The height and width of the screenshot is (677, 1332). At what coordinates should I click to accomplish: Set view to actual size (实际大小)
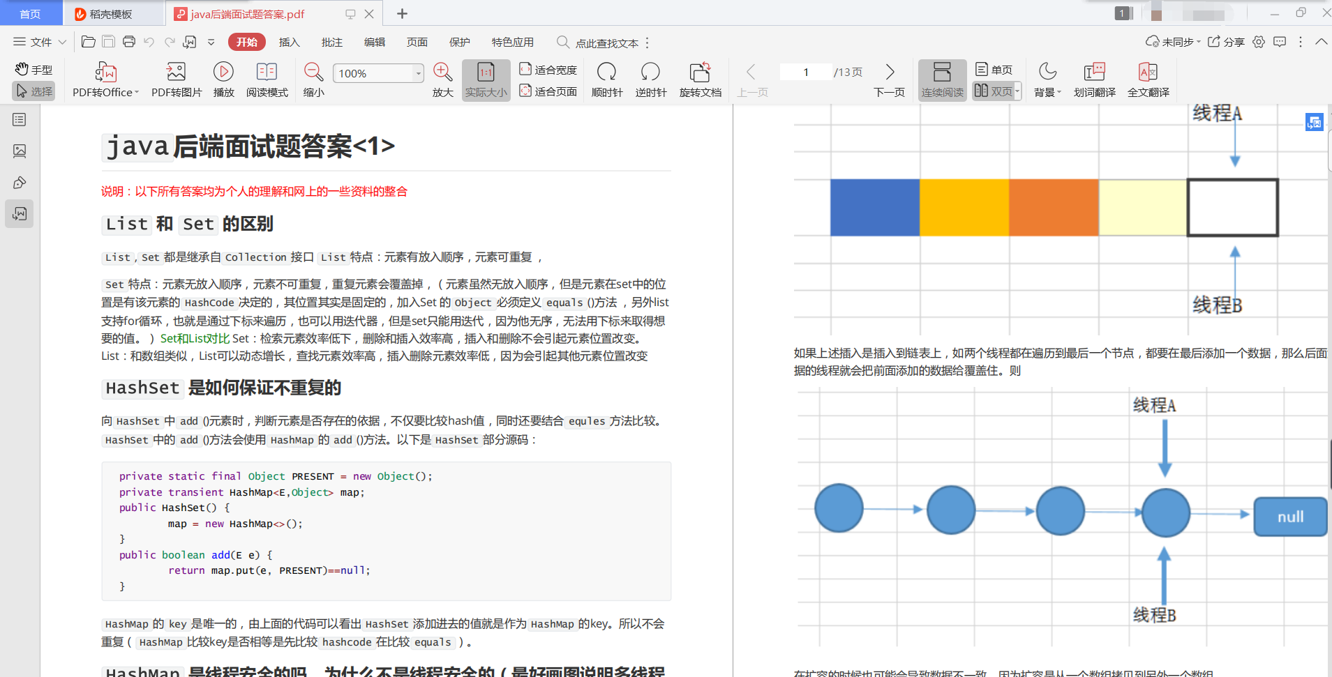[486, 80]
